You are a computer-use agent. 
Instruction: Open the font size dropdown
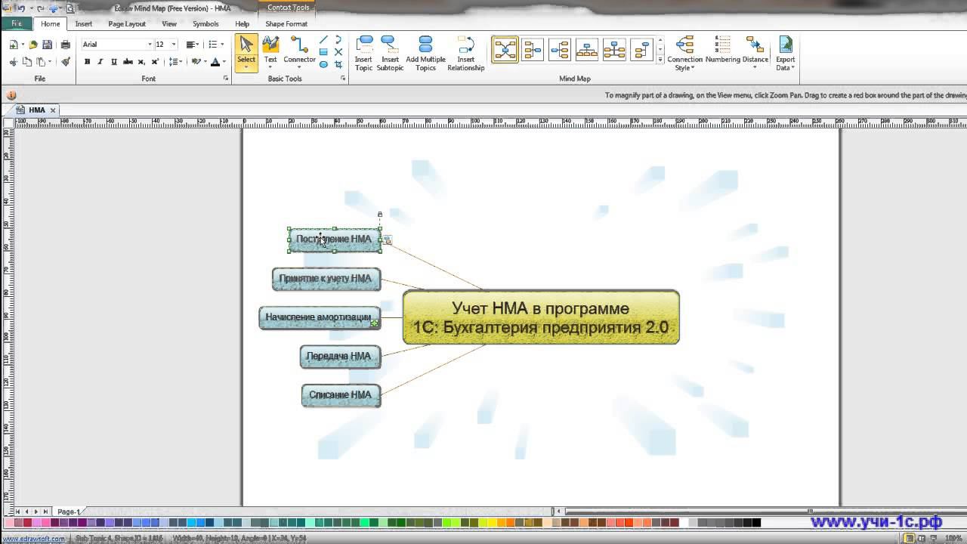coord(174,45)
